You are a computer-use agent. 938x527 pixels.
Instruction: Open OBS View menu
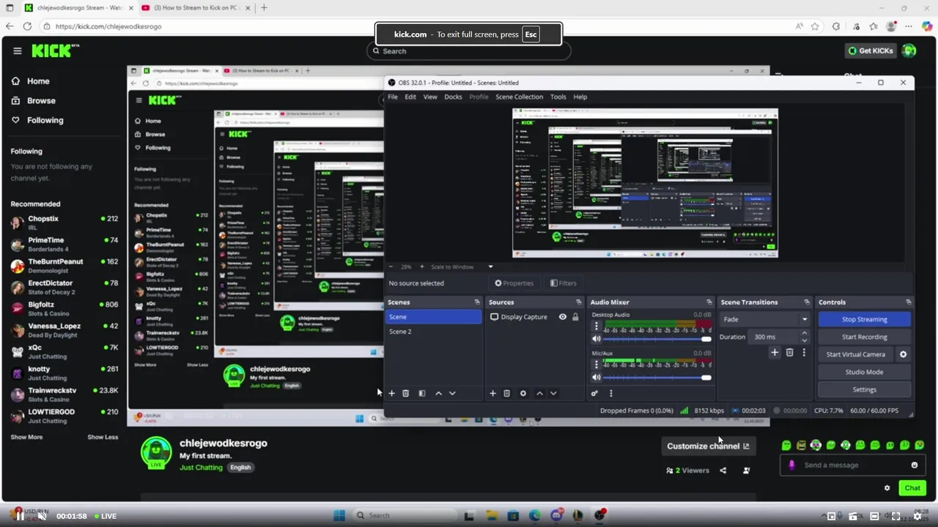(430, 97)
